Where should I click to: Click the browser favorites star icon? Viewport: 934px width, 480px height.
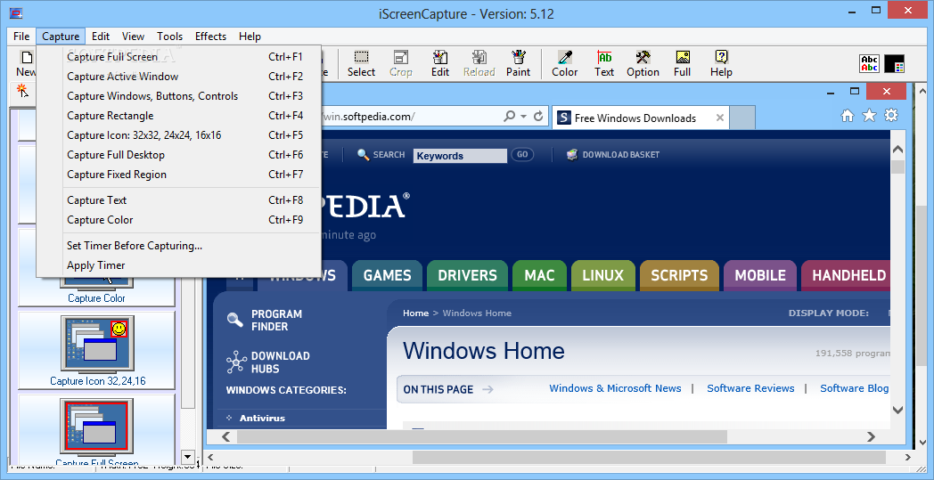click(x=869, y=116)
